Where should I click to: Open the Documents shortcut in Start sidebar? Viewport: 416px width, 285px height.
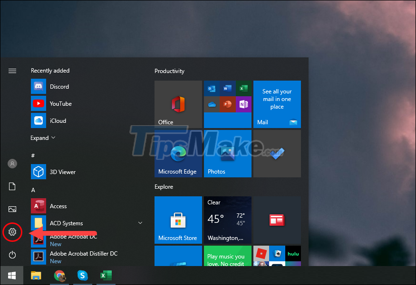(12, 186)
